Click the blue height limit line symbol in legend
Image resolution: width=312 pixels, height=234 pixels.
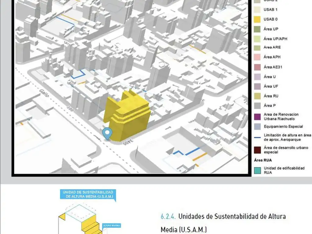(257, 136)
